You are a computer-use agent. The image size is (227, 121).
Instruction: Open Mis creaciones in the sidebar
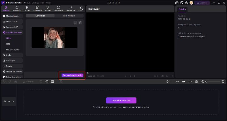(x=12, y=49)
